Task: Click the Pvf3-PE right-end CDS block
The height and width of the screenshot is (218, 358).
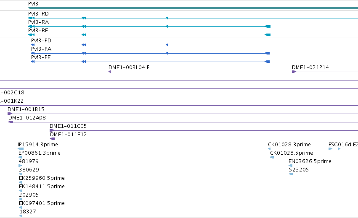Action: pos(267,62)
